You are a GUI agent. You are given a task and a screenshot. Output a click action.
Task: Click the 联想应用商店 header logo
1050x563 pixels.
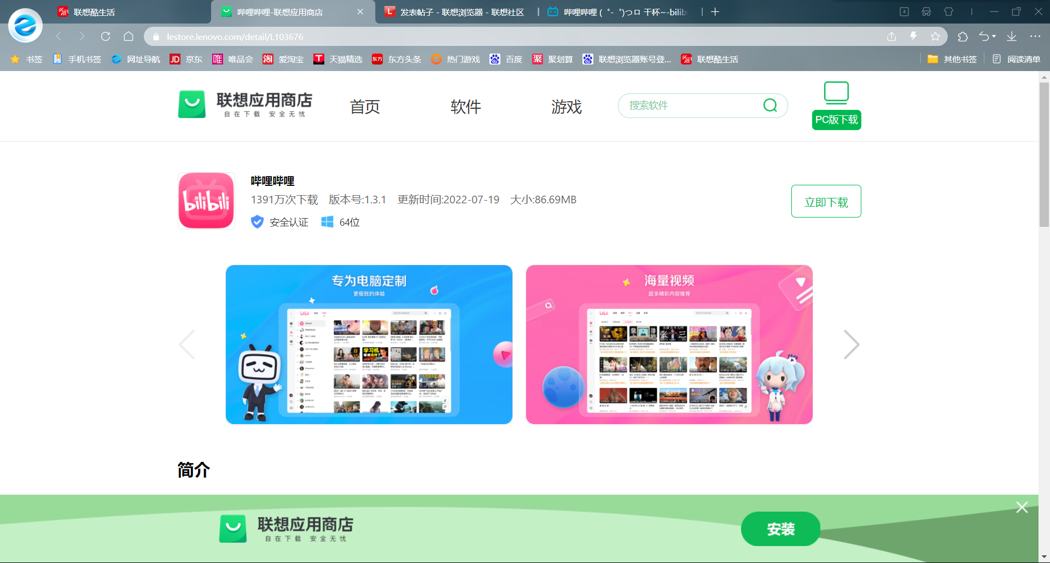(245, 104)
